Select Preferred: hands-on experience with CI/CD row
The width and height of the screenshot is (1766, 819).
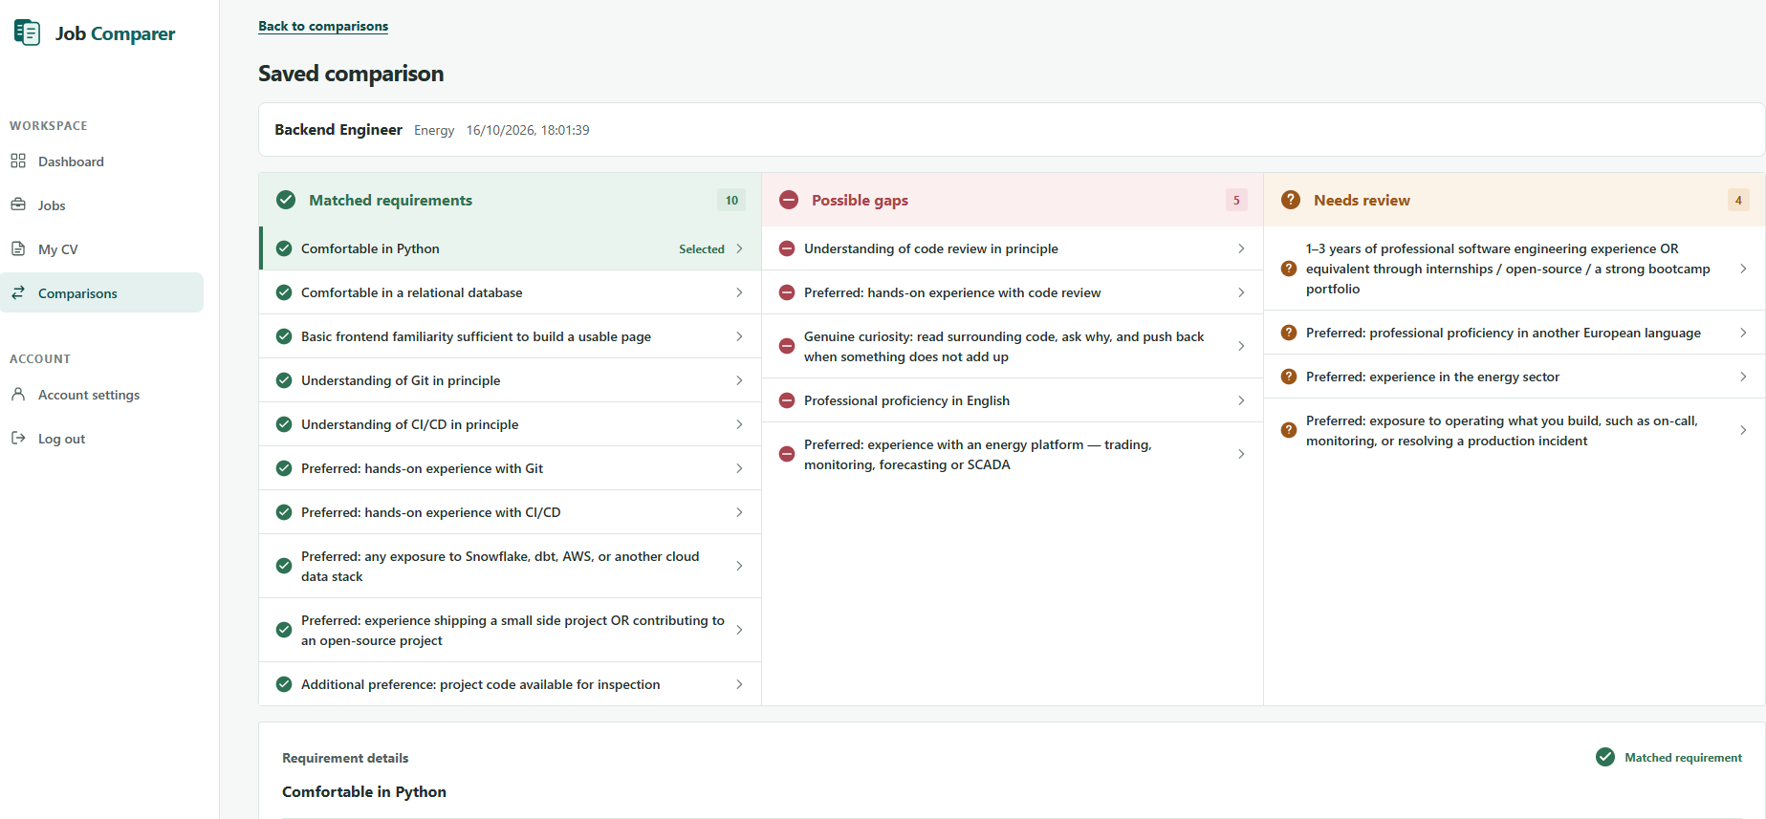point(511,512)
